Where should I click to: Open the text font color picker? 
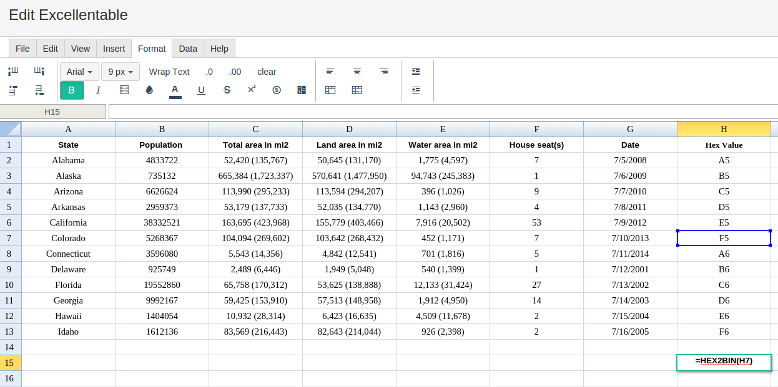tap(175, 90)
